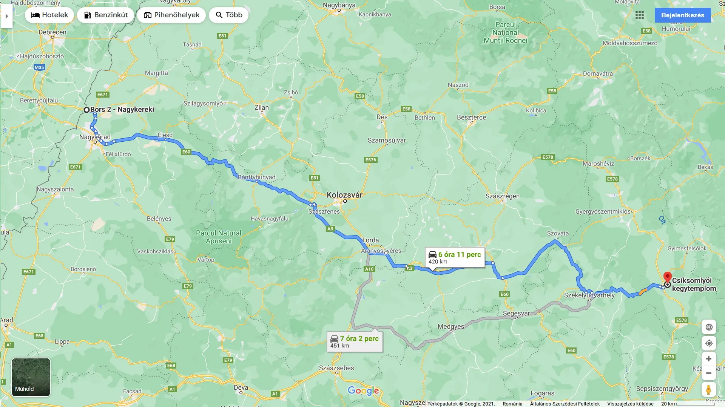Open Street View pegman

pyautogui.click(x=709, y=389)
